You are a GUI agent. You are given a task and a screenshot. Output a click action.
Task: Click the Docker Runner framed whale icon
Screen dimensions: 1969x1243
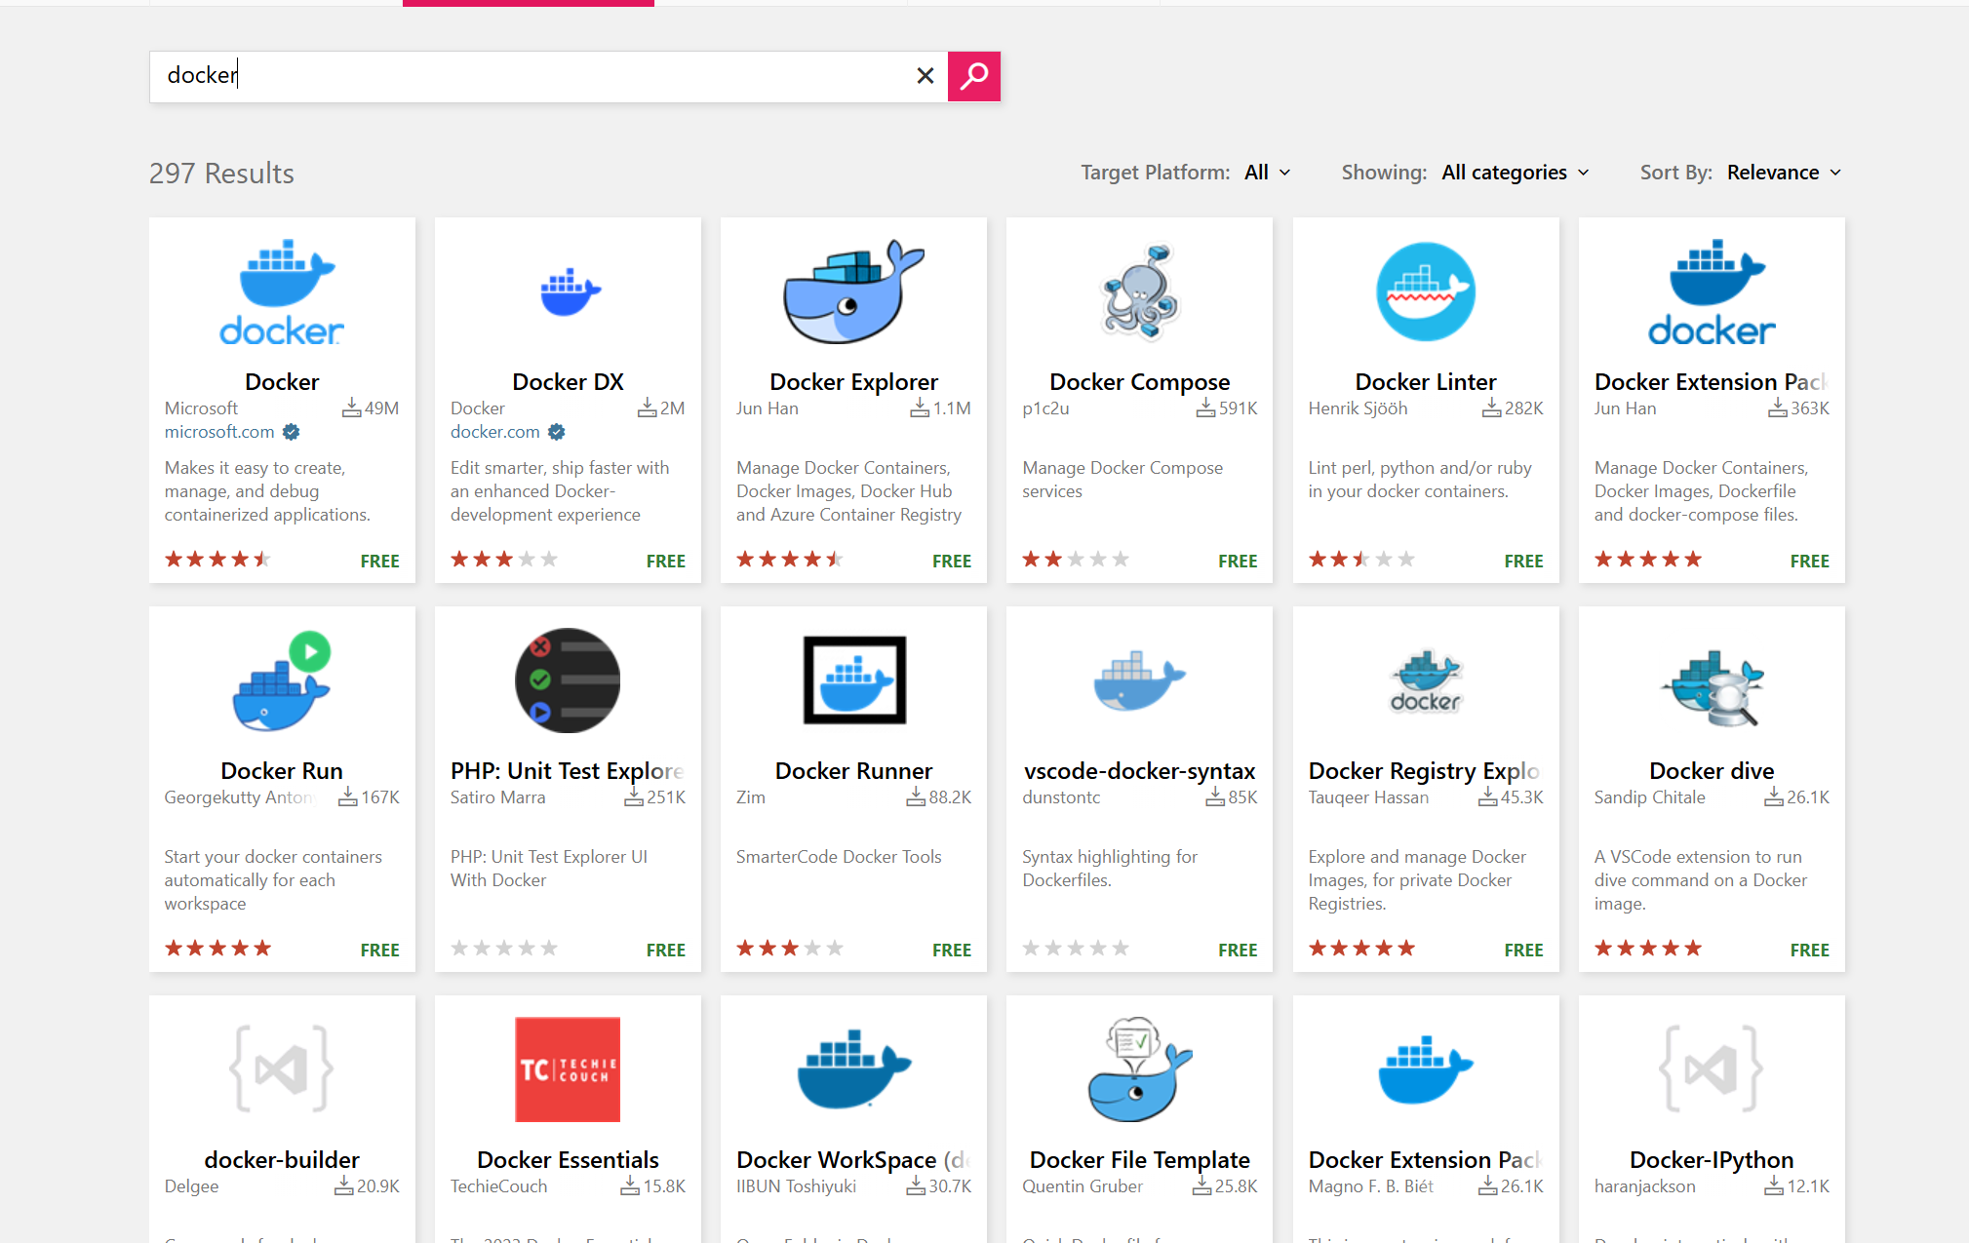coord(854,680)
